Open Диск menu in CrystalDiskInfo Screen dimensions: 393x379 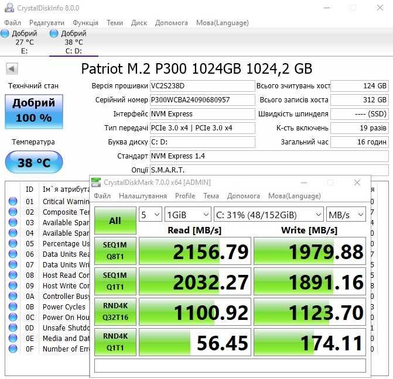(x=139, y=23)
